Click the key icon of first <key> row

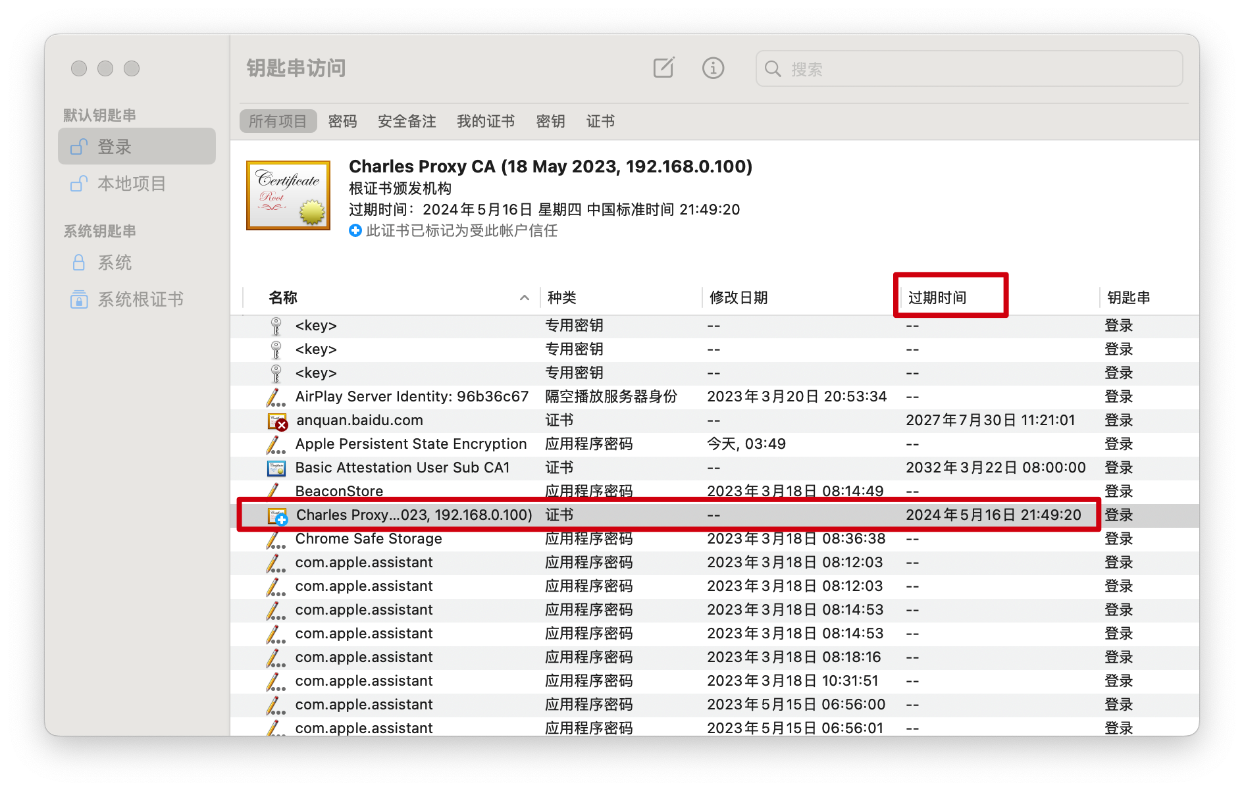(276, 326)
